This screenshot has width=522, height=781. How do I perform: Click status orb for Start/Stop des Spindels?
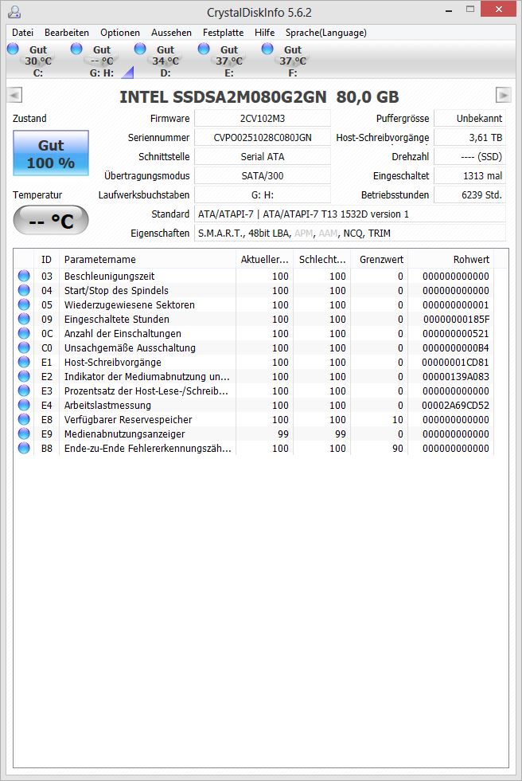tap(24, 290)
